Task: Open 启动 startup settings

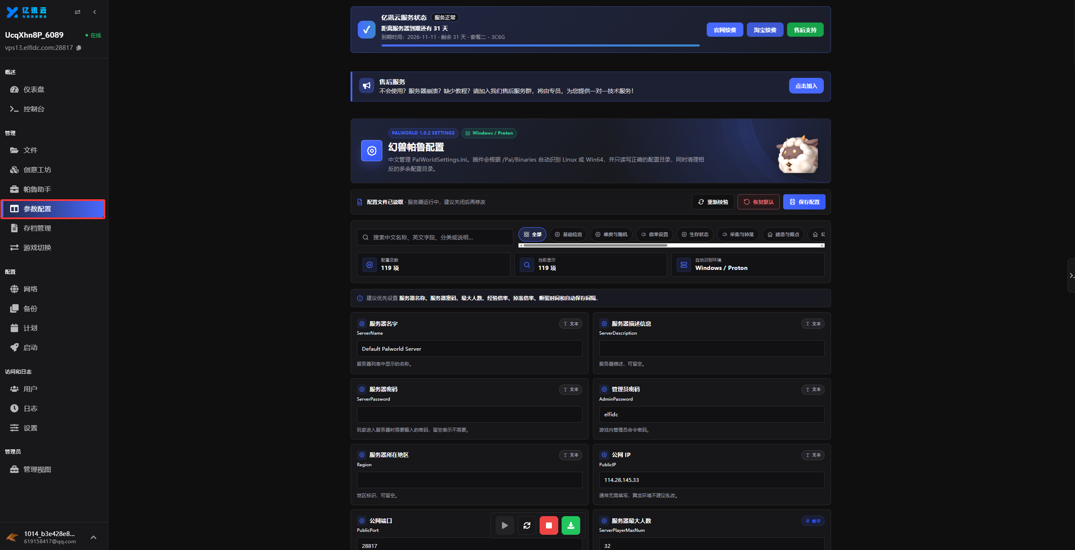Action: click(x=53, y=347)
